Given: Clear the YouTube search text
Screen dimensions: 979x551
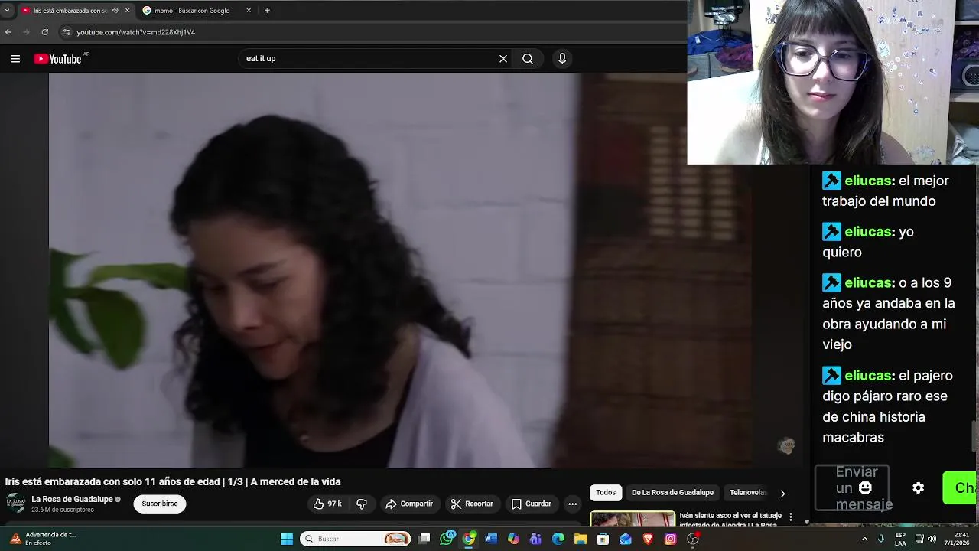Looking at the screenshot, I should pyautogui.click(x=503, y=59).
